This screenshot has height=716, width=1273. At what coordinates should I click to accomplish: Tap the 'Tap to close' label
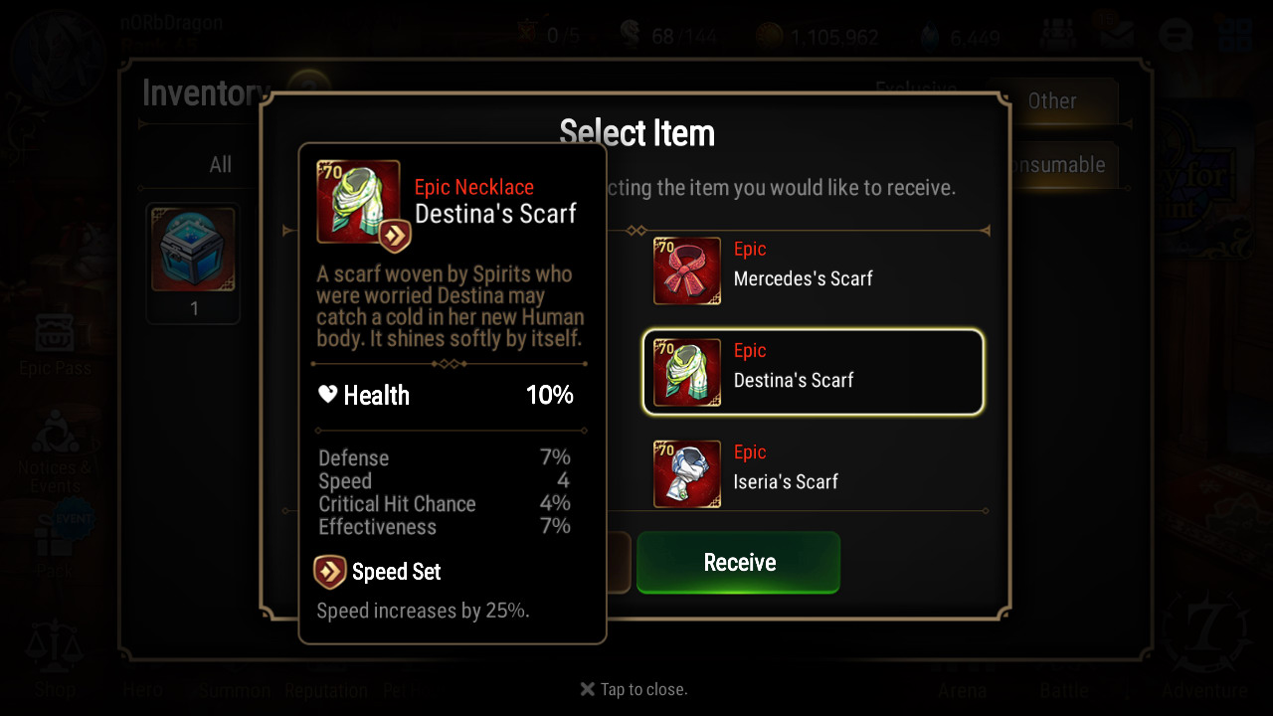click(635, 689)
